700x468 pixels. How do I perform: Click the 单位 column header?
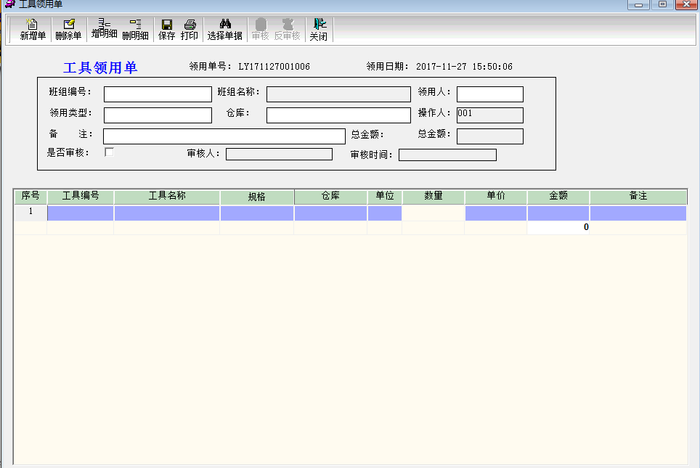pyautogui.click(x=384, y=197)
